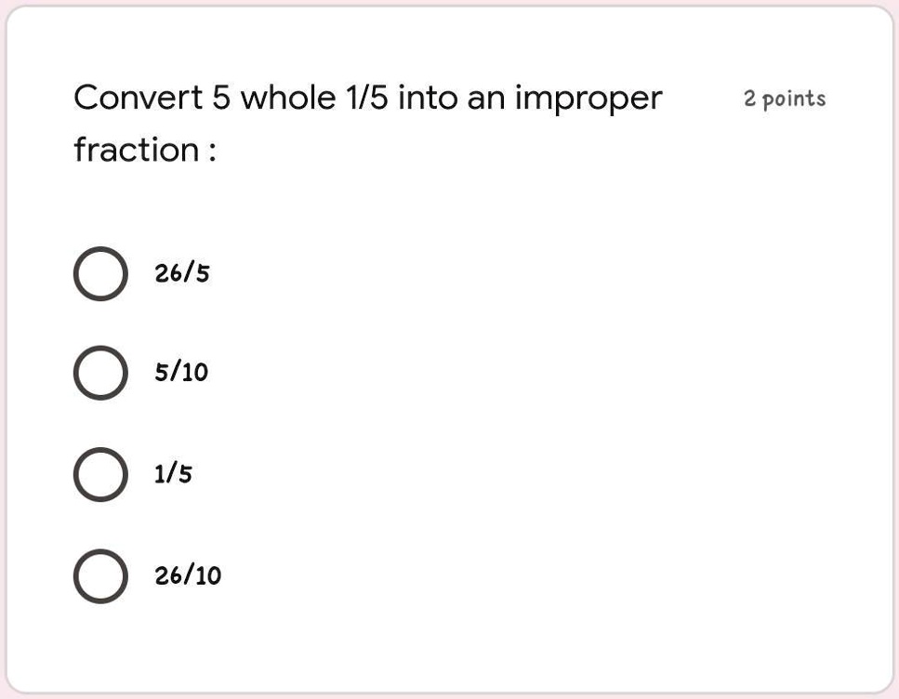The image size is (899, 699).
Task: Pick the 1/5 answer radio circle
Action: 99,475
